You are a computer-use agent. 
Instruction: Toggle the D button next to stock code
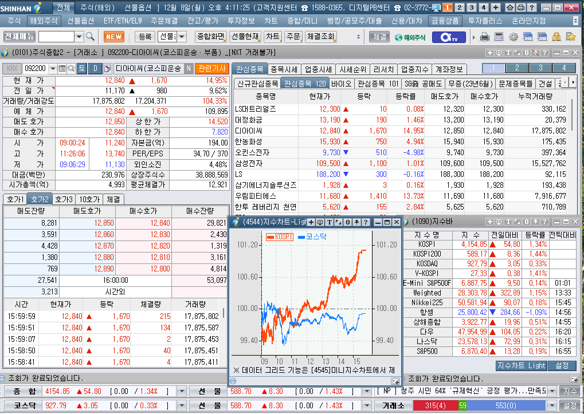[95, 69]
